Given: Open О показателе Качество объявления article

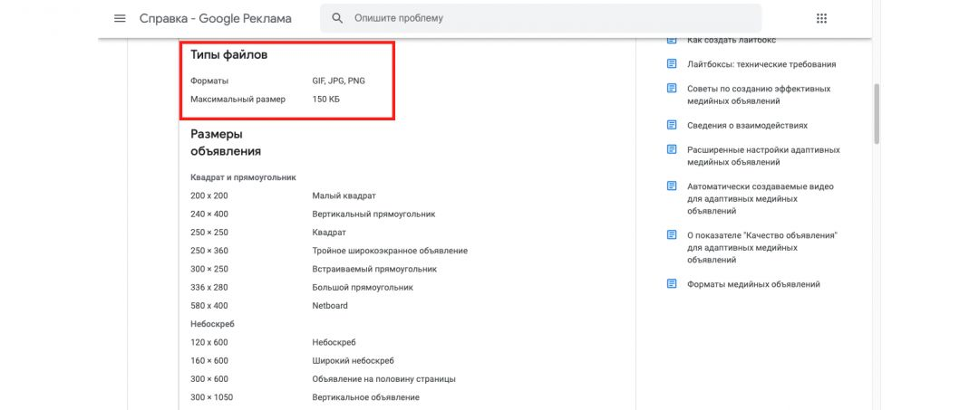Looking at the screenshot, I should [761, 247].
